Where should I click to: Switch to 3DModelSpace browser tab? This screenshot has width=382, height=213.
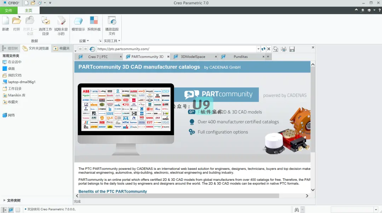pos(193,57)
